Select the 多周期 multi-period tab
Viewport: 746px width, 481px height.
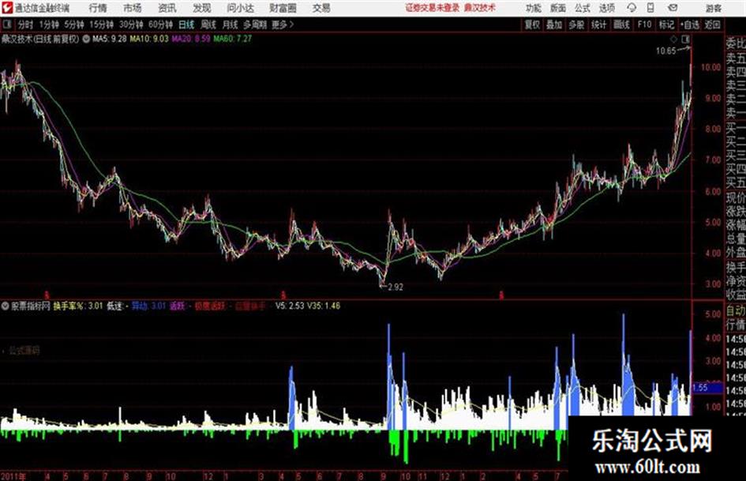[254, 24]
